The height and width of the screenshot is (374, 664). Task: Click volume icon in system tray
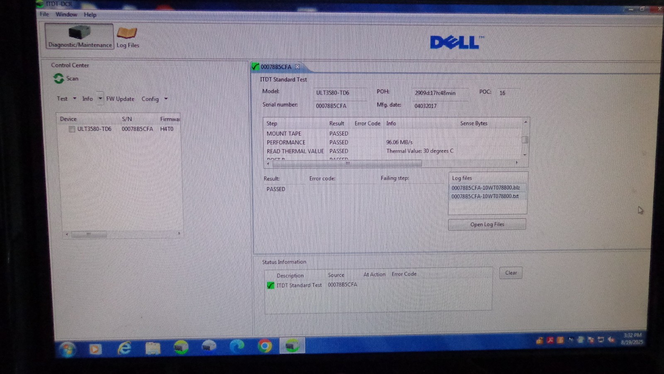[611, 340]
